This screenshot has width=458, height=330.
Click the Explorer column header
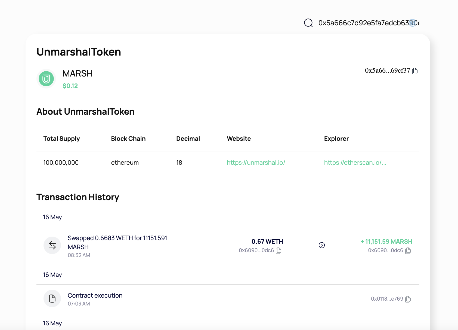point(336,139)
